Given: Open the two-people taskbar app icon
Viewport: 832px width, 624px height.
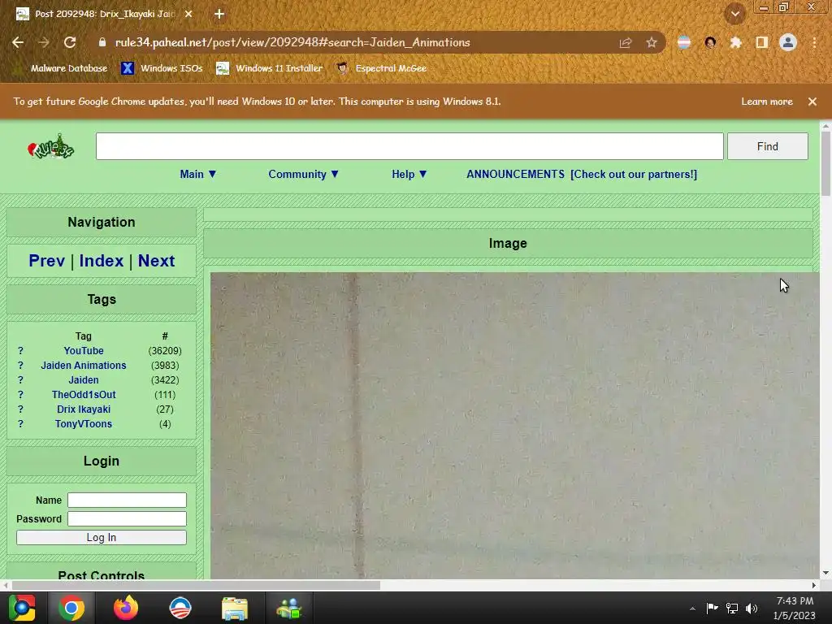Looking at the screenshot, I should [288, 608].
